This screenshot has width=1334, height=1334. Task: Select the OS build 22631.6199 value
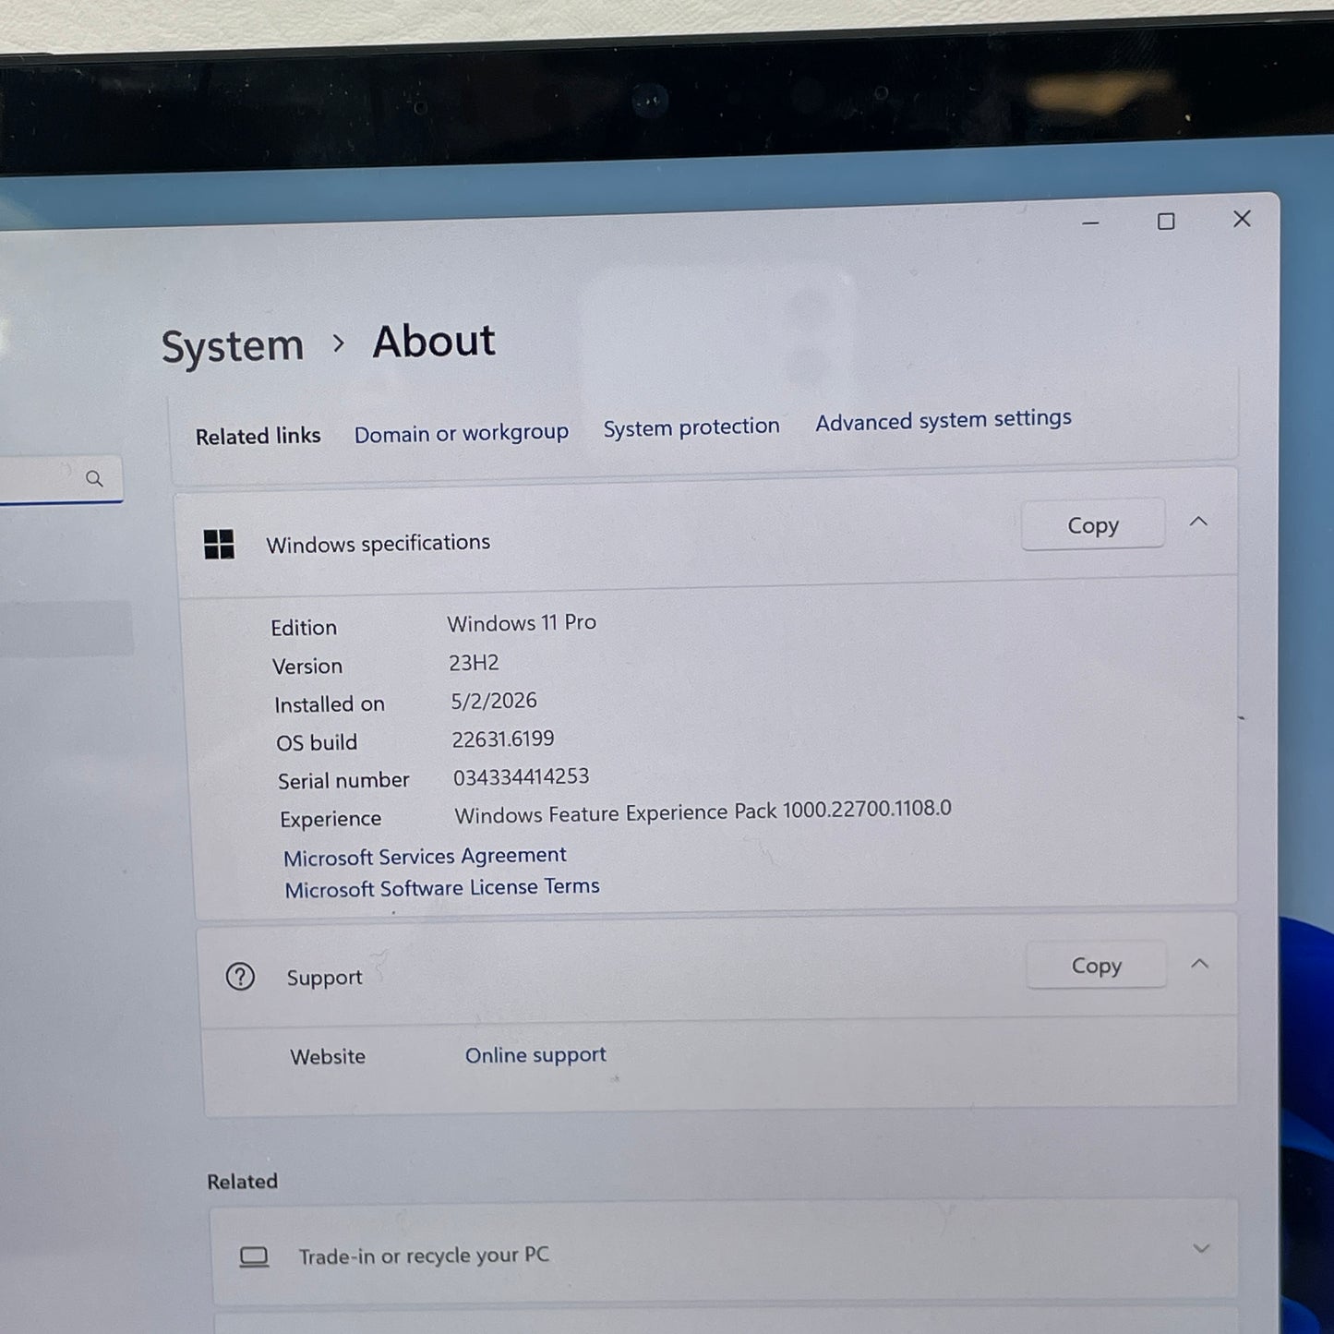(503, 739)
